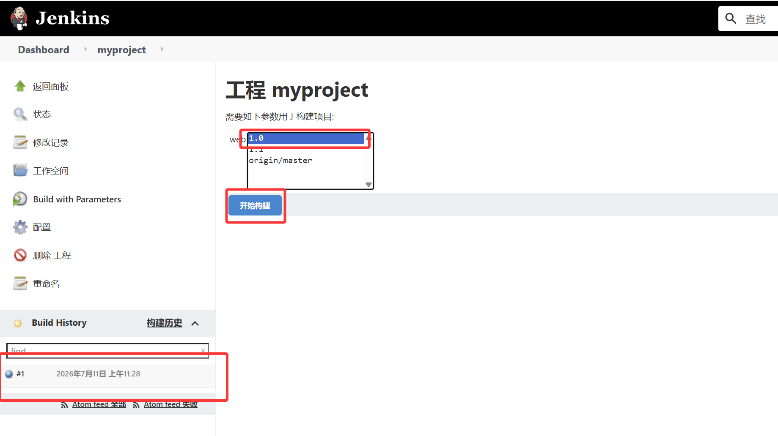
Task: Focus the find build filter field
Action: click(x=107, y=350)
